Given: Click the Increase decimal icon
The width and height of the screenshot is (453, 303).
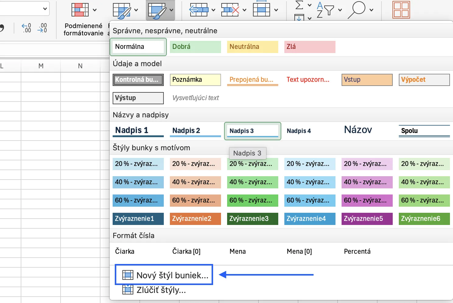Looking at the screenshot, I should (x=26, y=28).
